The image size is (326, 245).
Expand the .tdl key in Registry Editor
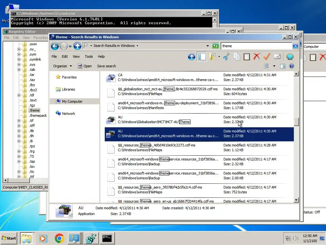pos(19,95)
